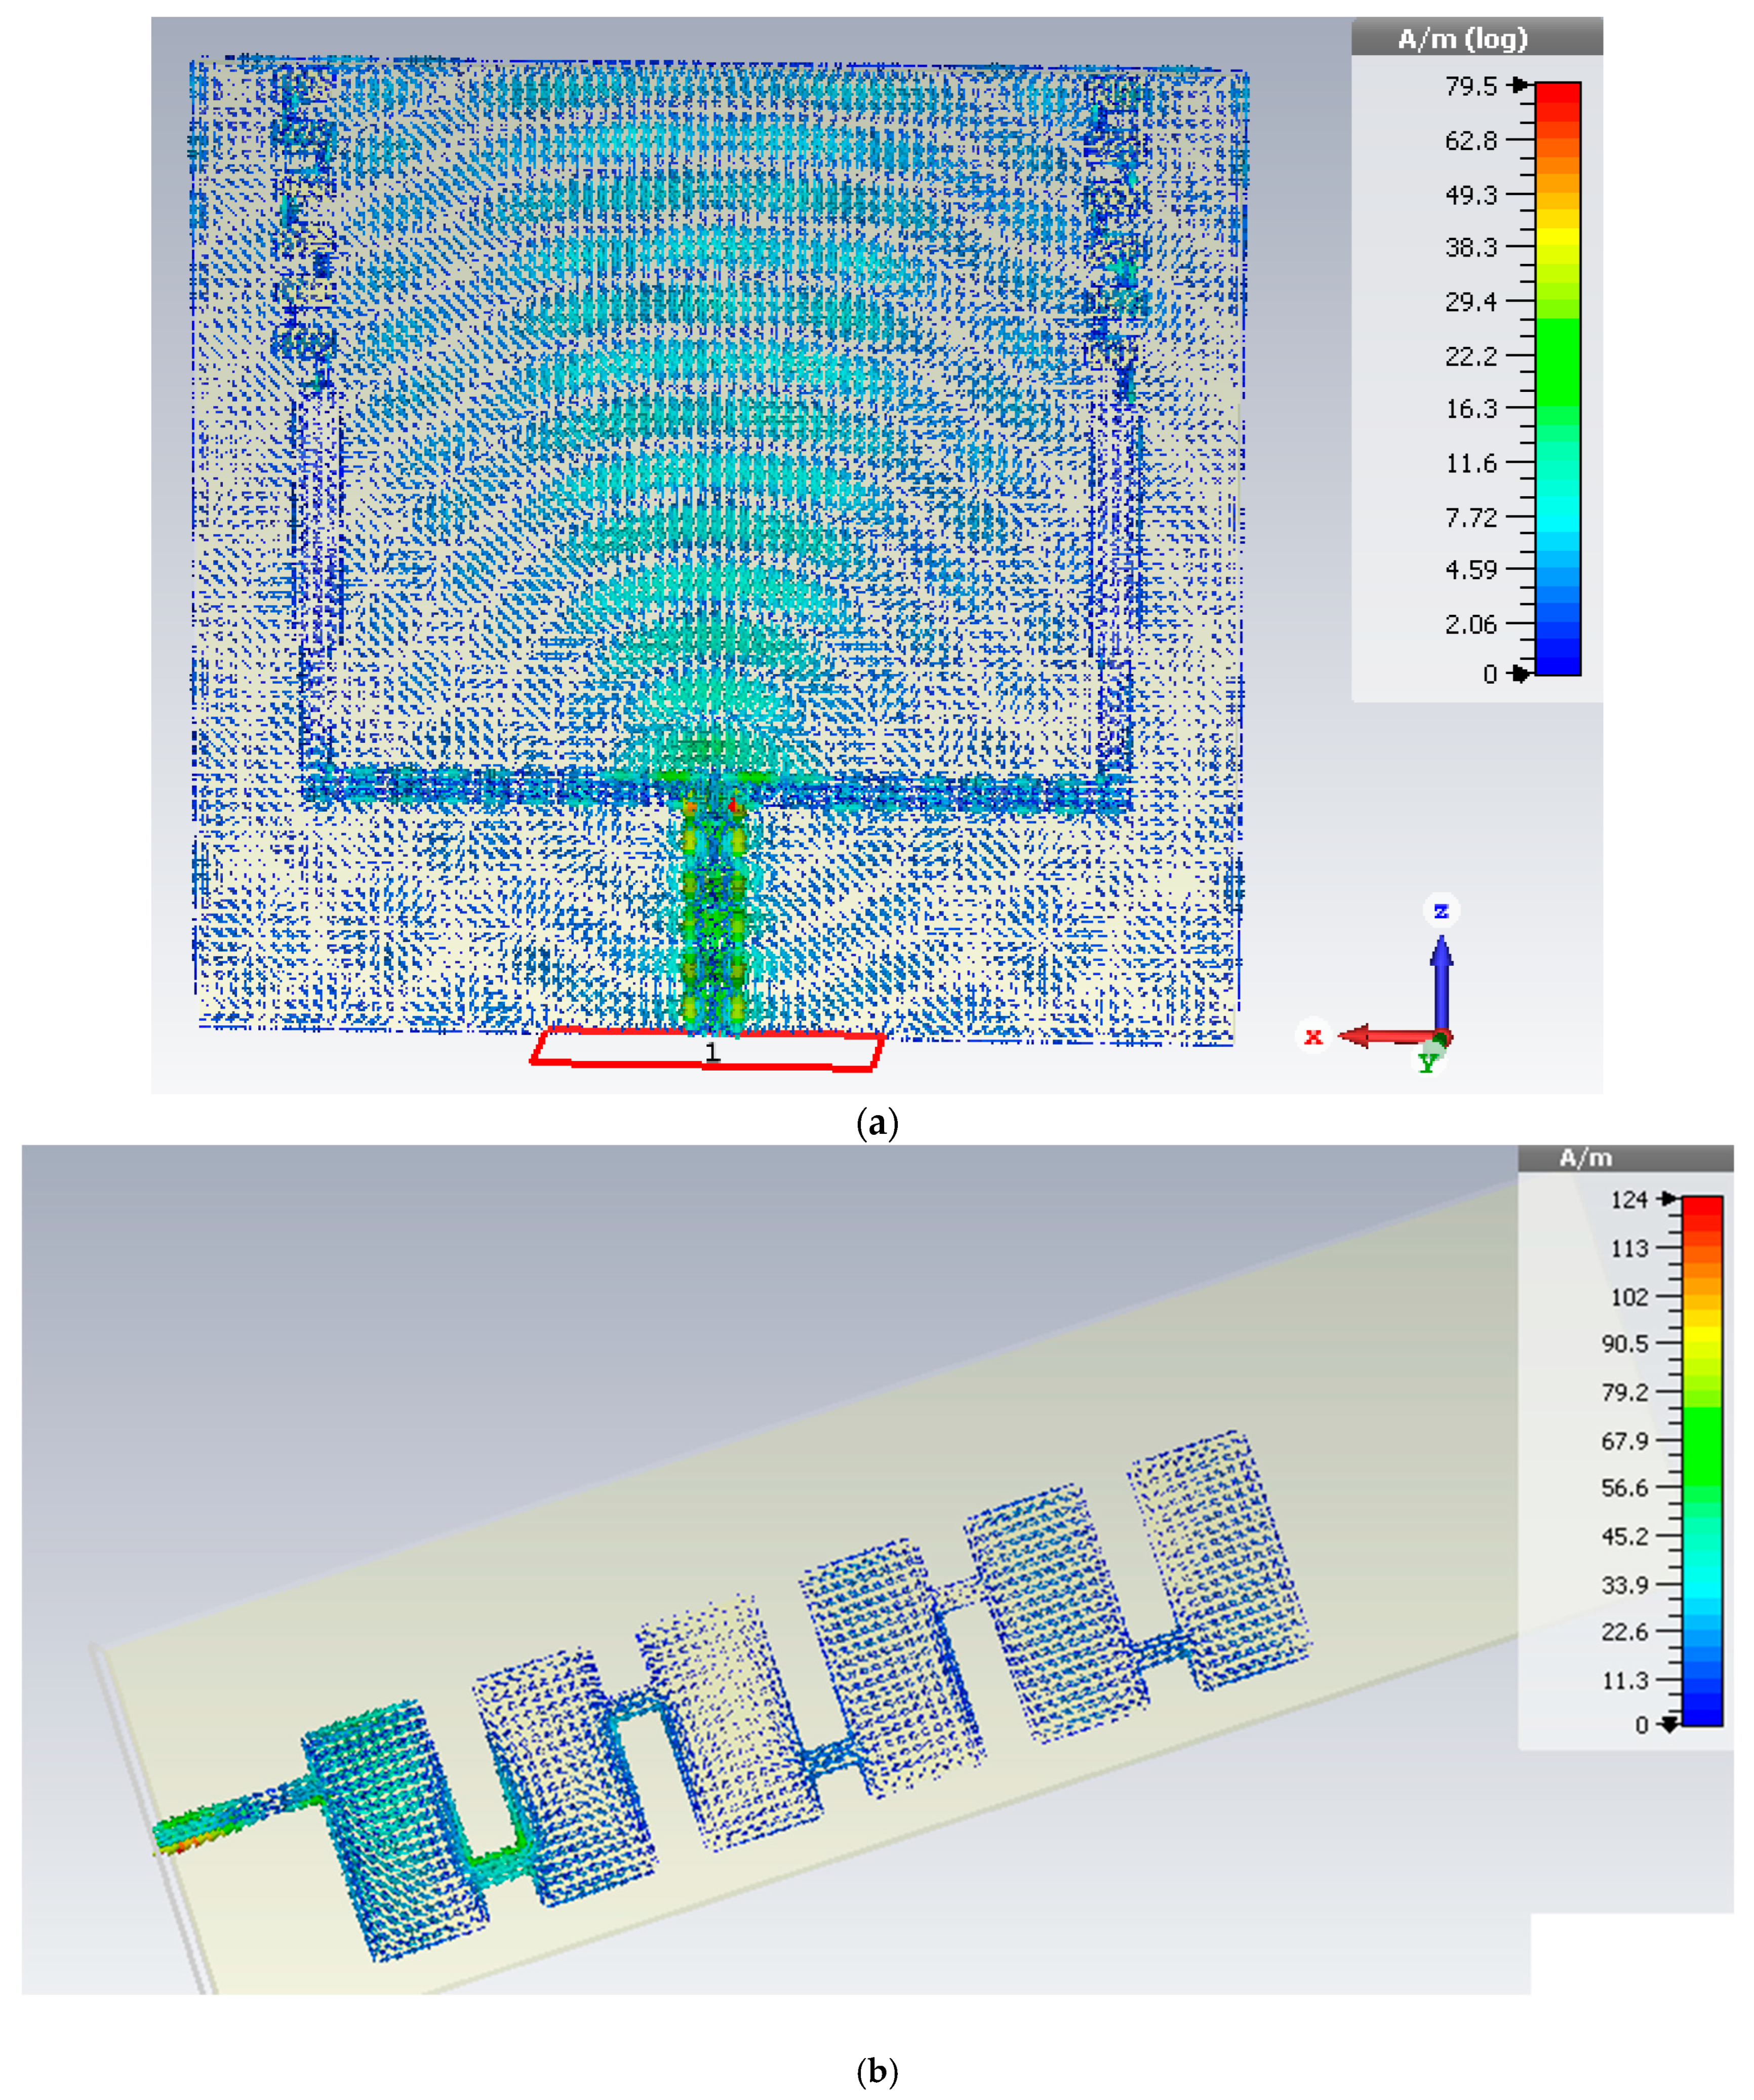Click the bottom legend's 0 minimum arrow
This screenshot has width=1754, height=2100.
click(x=1669, y=1724)
